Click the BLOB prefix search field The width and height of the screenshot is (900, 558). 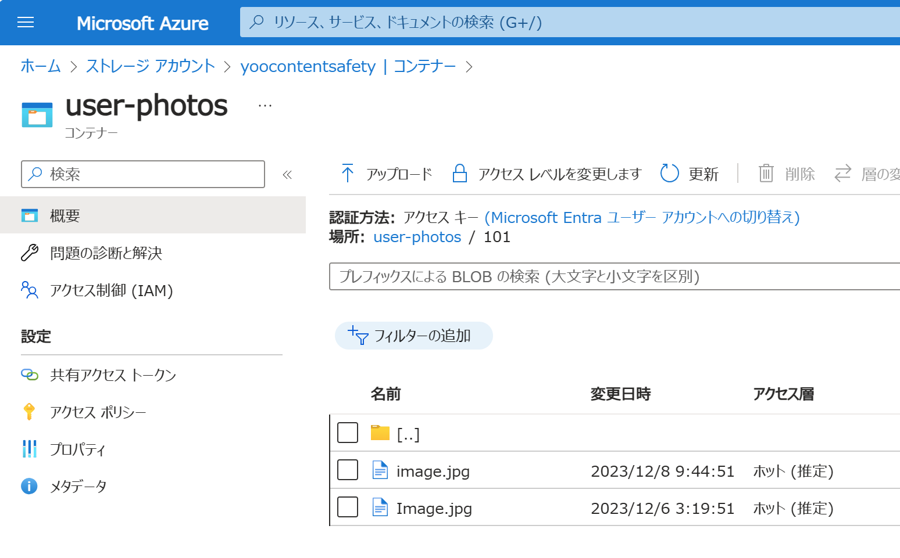tap(615, 276)
